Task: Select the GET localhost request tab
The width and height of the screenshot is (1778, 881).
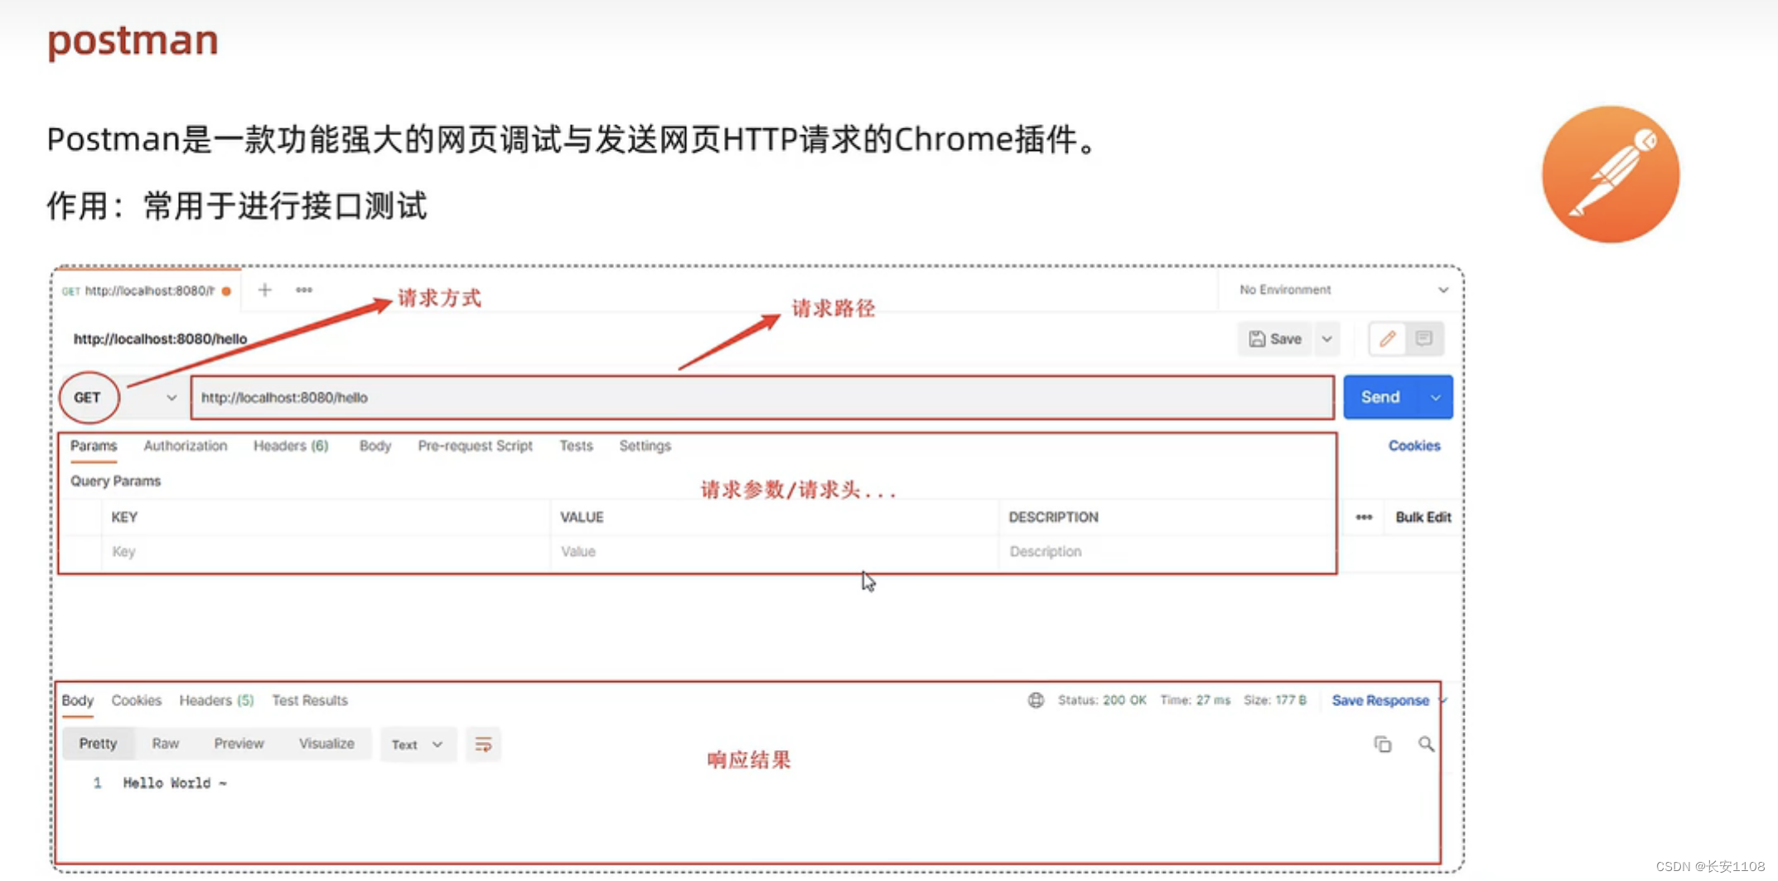Action: pyautogui.click(x=147, y=291)
